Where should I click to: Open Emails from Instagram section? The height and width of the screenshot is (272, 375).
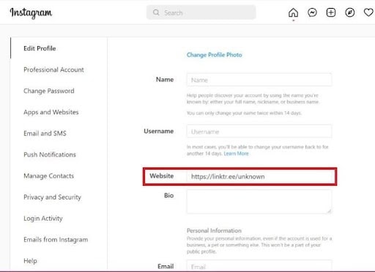click(x=56, y=240)
